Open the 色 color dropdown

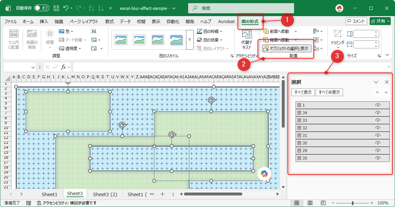click(x=66, y=31)
